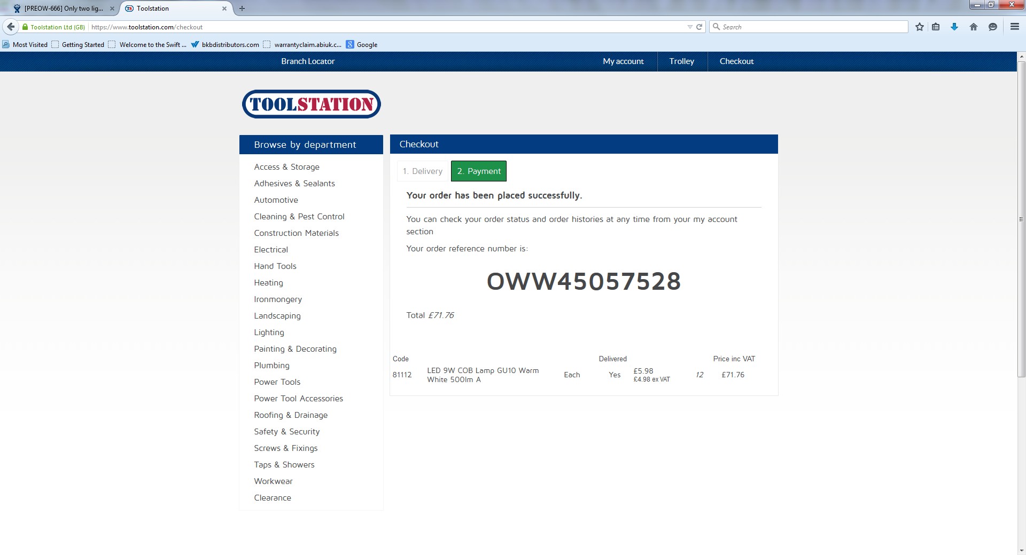The width and height of the screenshot is (1026, 555).
Task: Open the bkbdistributors.com bookmark
Action: pos(225,44)
